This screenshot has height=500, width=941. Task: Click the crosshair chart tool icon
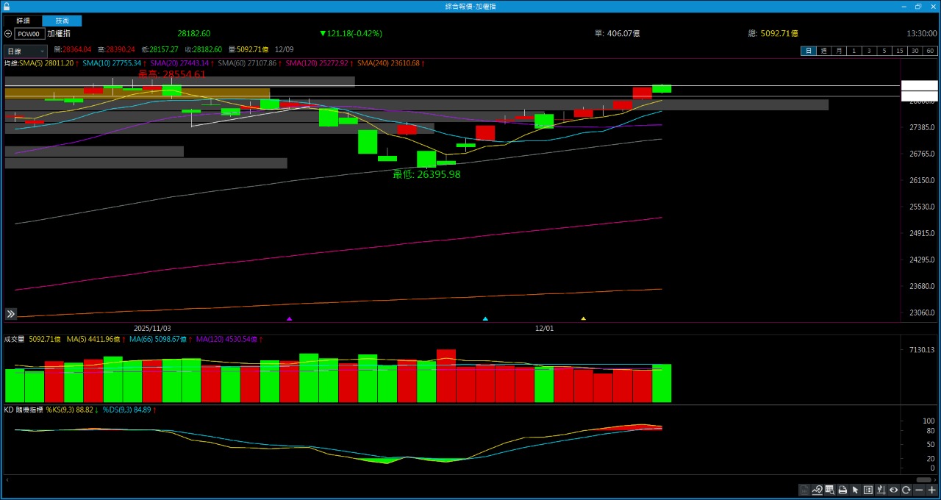click(881, 490)
